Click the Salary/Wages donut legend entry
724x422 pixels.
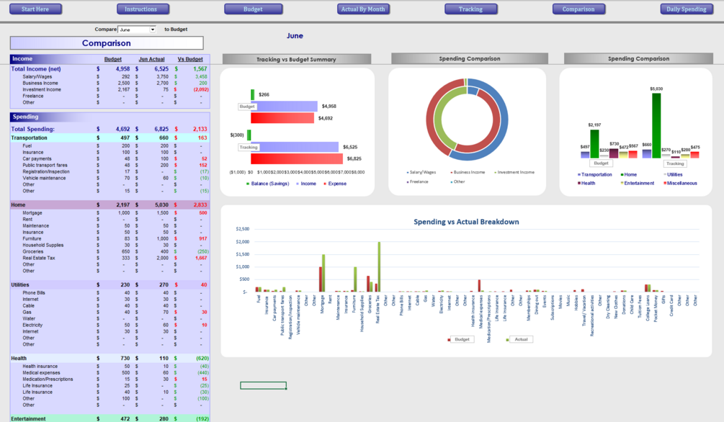[421, 172]
